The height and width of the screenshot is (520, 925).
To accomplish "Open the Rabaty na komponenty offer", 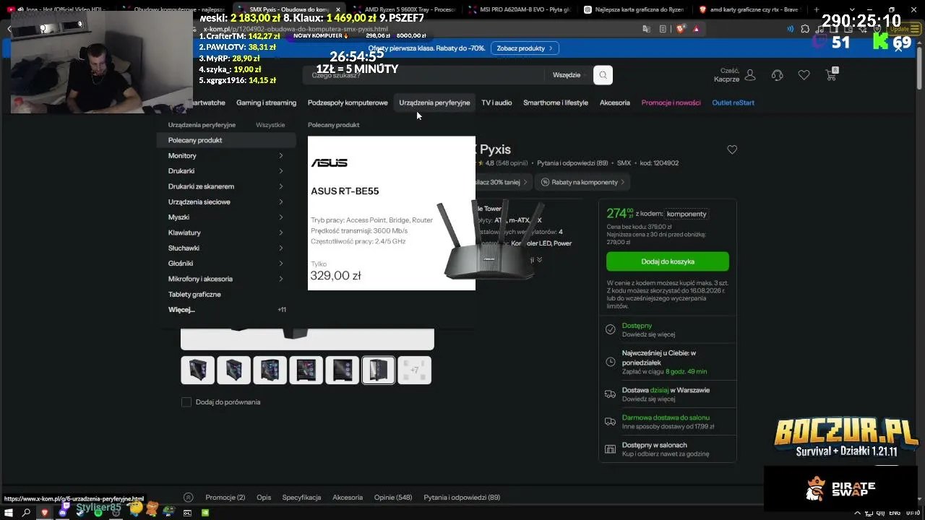I will click(582, 182).
